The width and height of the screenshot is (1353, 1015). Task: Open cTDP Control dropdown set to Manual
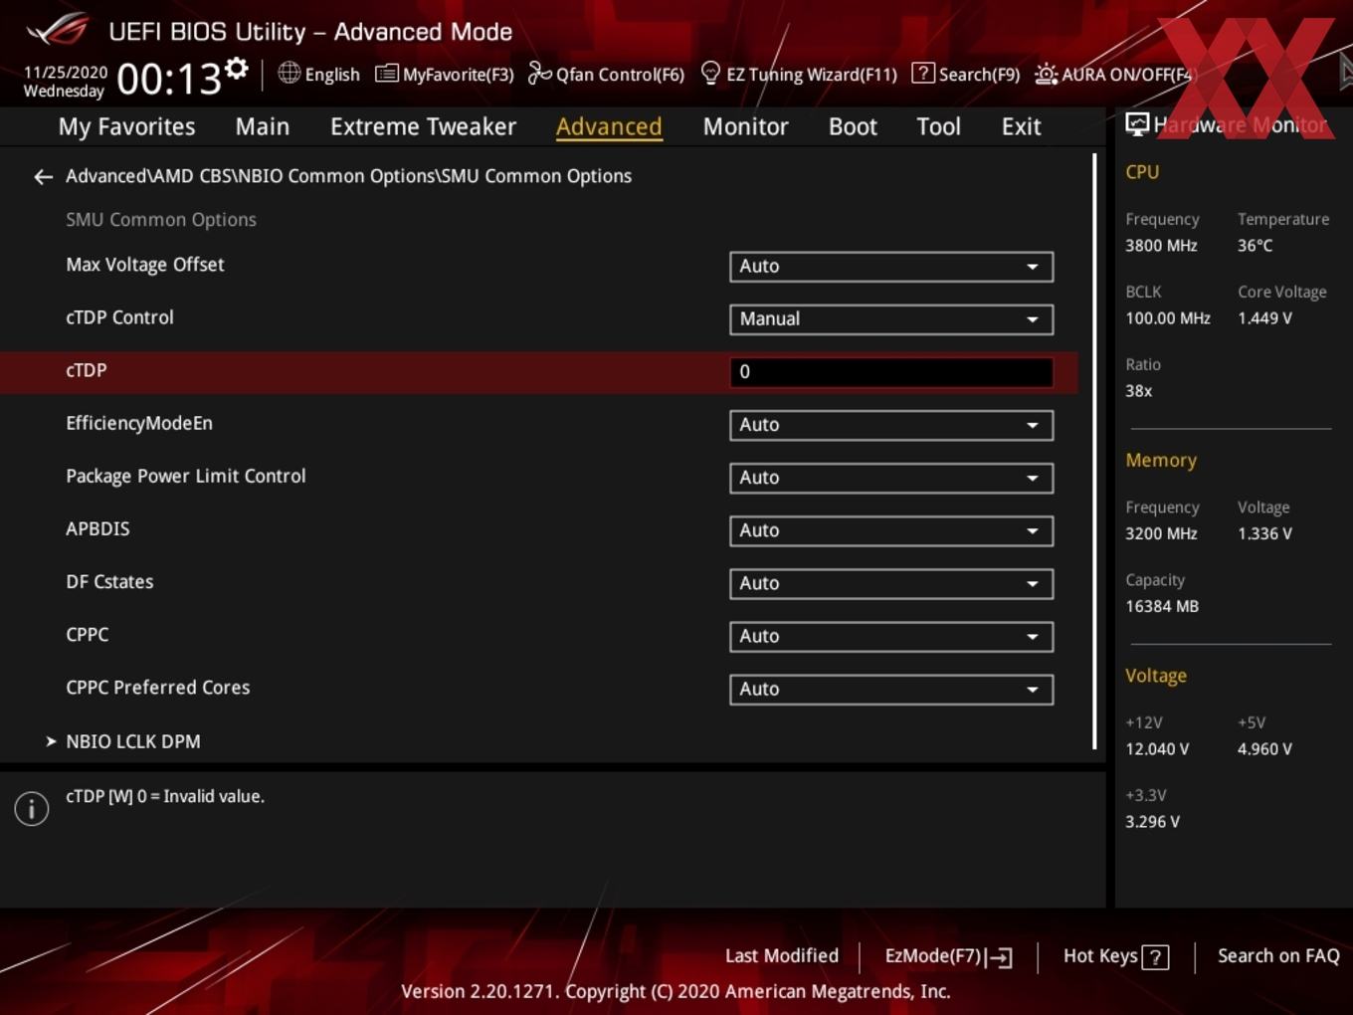click(x=891, y=319)
